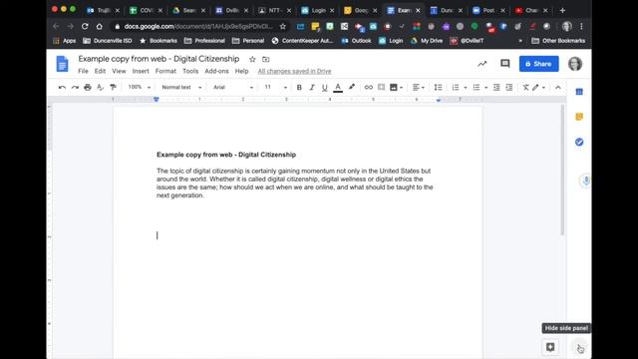The image size is (638, 359).
Task: Open bulleted list style dropdown arrow
Action: 485,88
